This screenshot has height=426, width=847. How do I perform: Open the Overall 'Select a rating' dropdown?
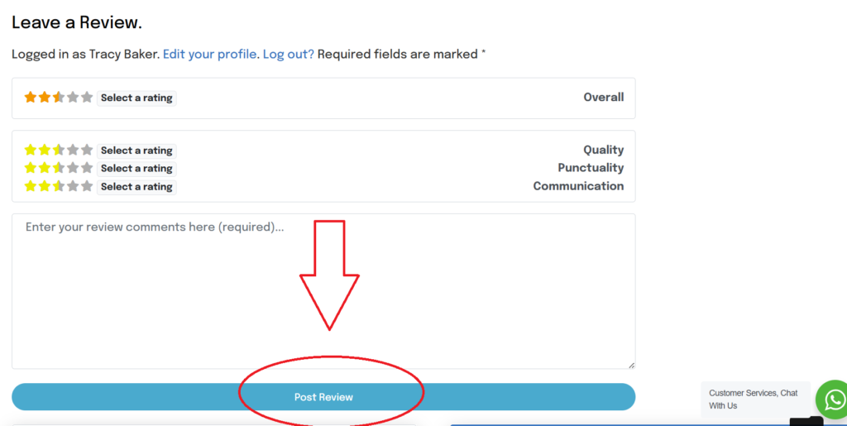(x=136, y=98)
